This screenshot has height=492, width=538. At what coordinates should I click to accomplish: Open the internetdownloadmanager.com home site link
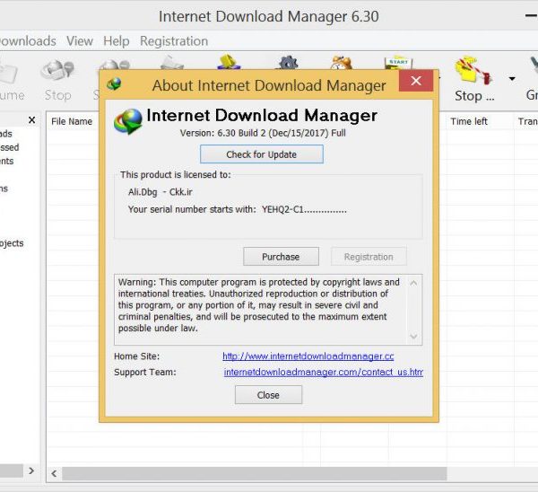[308, 356]
